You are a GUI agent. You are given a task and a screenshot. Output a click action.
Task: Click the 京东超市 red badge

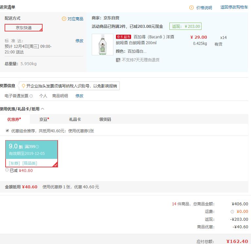pos(124,37)
